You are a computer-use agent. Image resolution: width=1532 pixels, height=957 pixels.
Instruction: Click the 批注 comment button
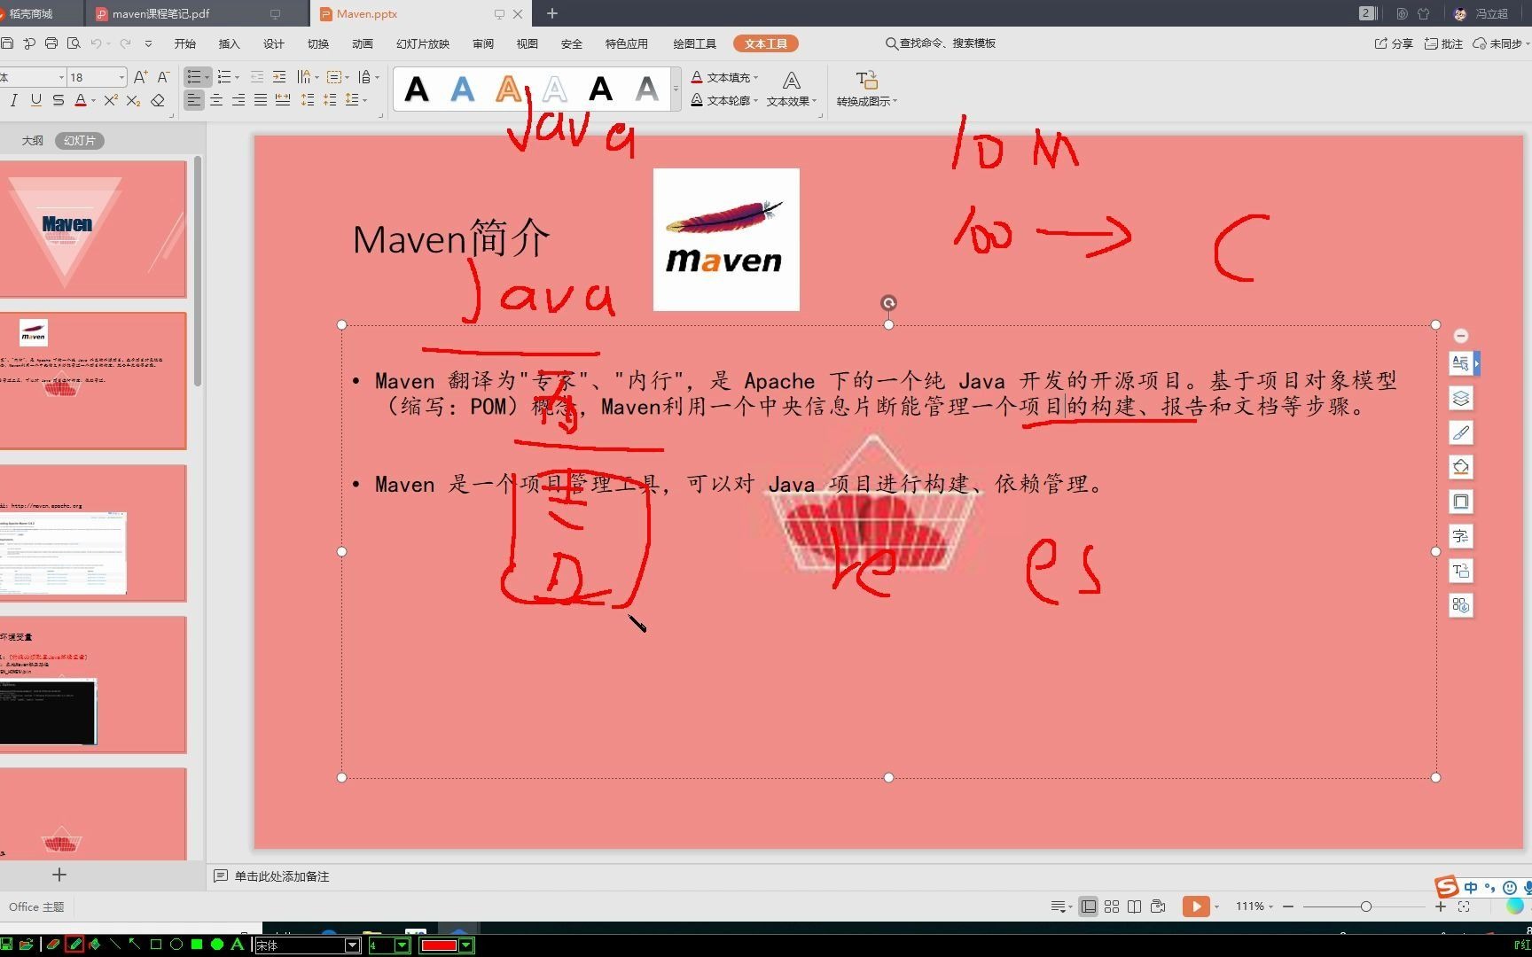tap(1443, 43)
